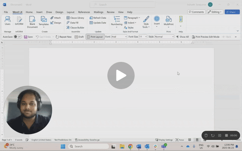
Task: Click the Attach icon
Action: click(55, 18)
